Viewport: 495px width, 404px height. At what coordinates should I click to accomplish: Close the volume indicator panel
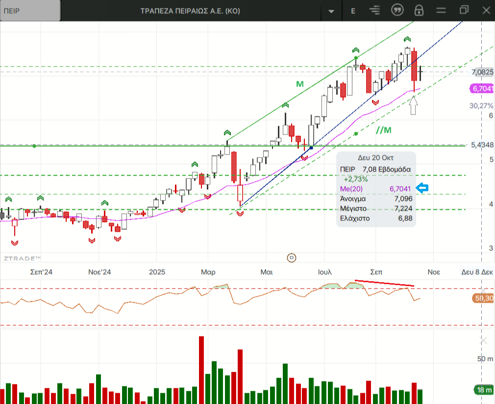(484, 340)
